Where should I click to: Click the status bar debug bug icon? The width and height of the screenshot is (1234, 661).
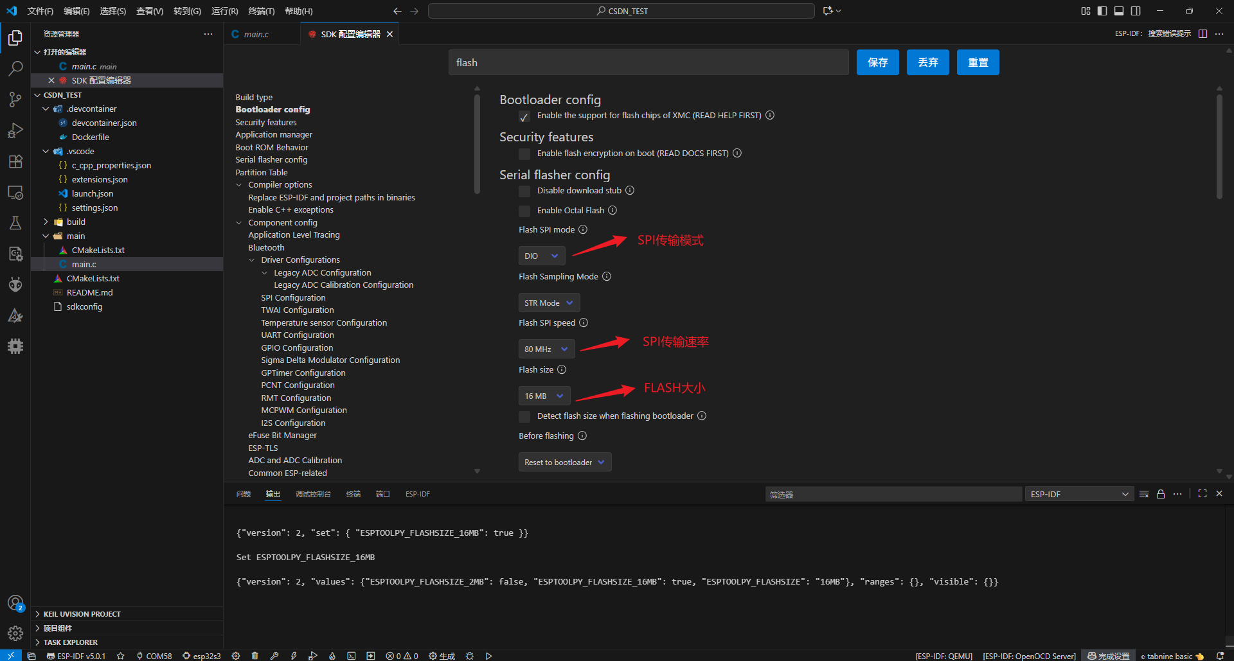pyautogui.click(x=470, y=656)
